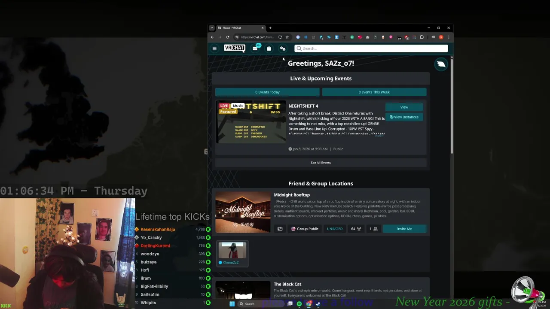Open Steam from the taskbar
The width and height of the screenshot is (550, 309).
318,304
